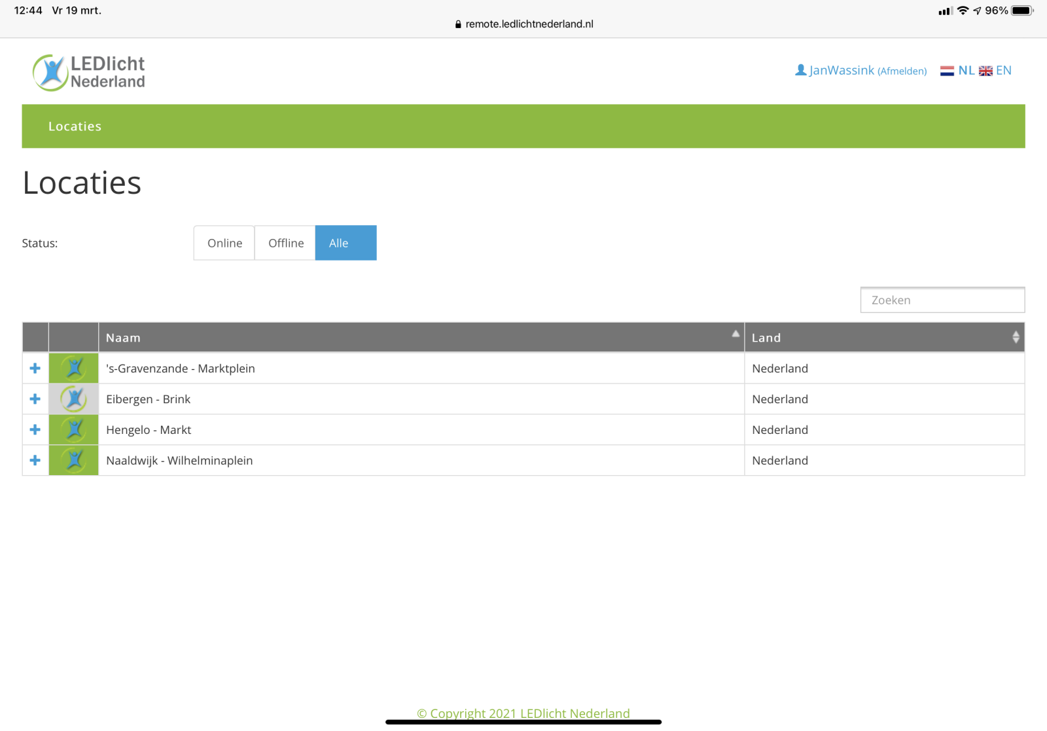This screenshot has height=731, width=1047.
Task: Click the grey Eibergen status icon
Action: pyautogui.click(x=74, y=399)
